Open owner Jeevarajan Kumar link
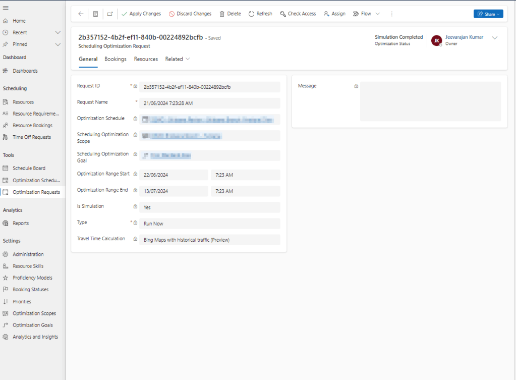 [464, 37]
